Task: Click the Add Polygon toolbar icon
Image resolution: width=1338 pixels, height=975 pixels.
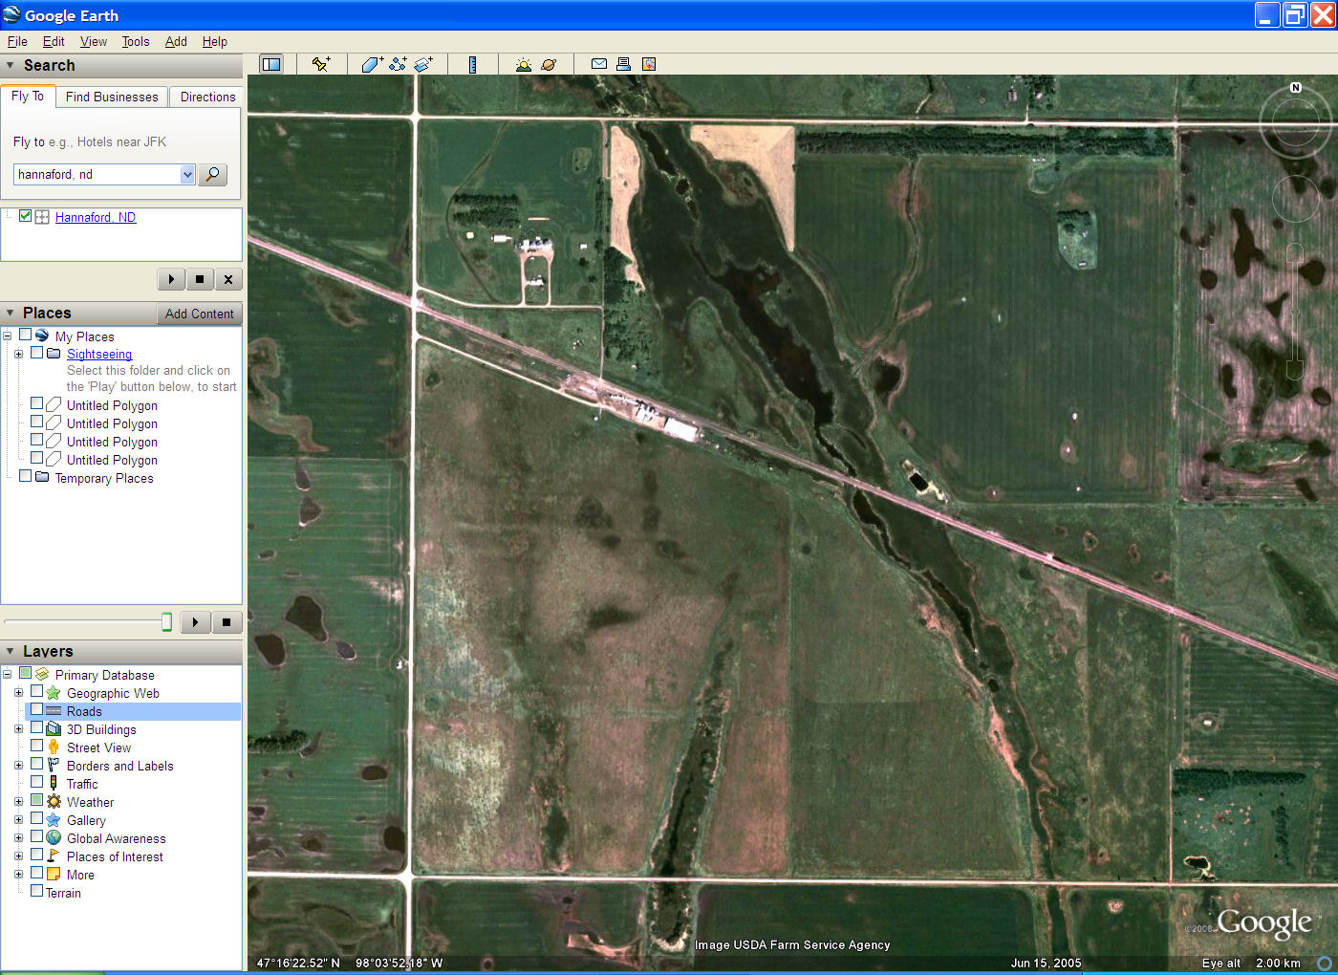Action: click(372, 64)
